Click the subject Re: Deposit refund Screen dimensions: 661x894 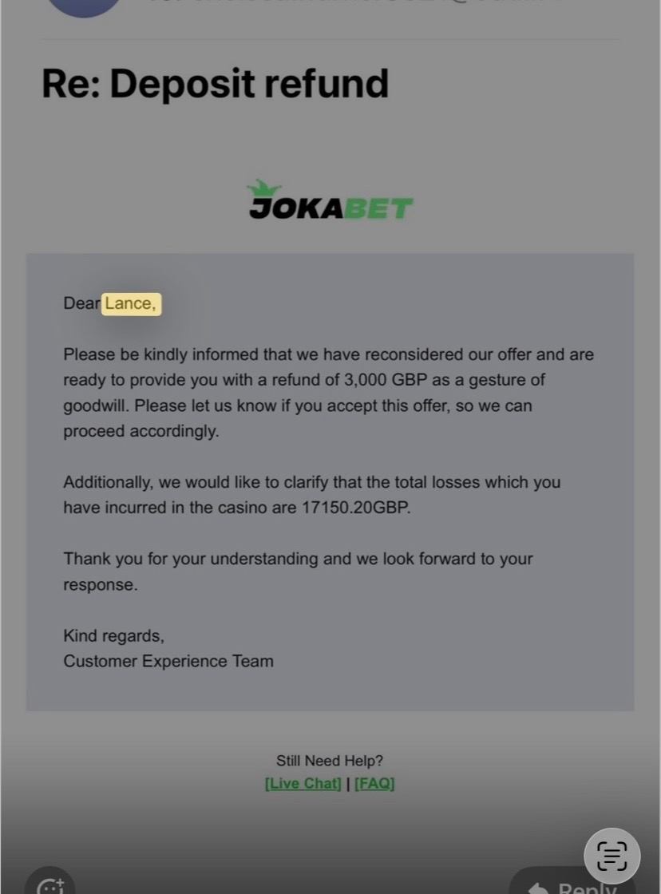click(215, 83)
